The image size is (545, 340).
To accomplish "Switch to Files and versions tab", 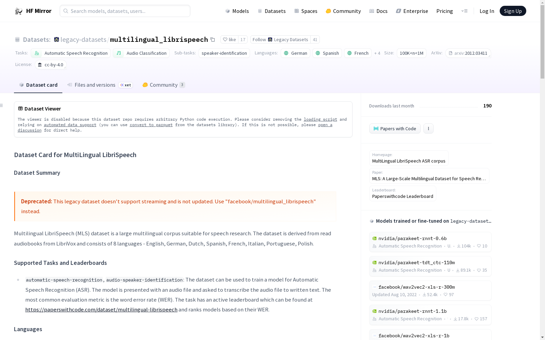I will pos(100,85).
